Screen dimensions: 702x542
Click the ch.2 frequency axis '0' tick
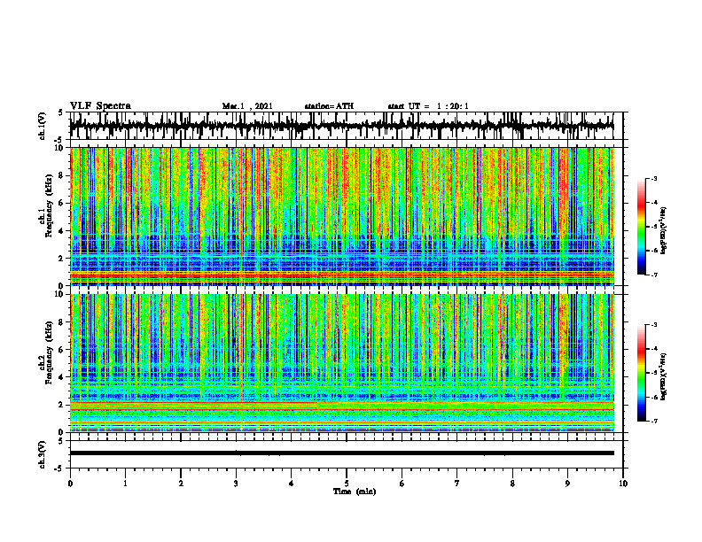tap(63, 432)
